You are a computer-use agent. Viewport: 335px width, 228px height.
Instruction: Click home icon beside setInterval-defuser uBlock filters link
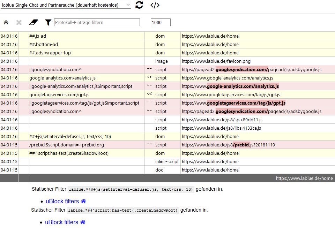click(83, 202)
